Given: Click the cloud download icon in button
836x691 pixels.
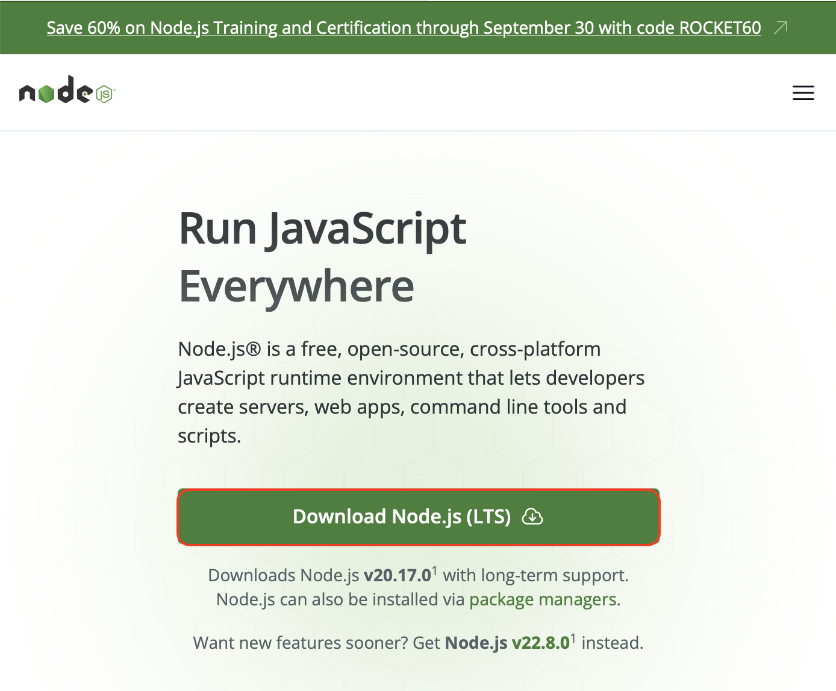Looking at the screenshot, I should tap(532, 517).
